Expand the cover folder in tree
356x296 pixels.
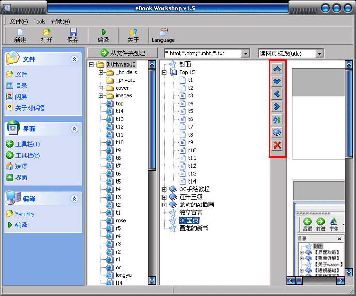tap(101, 88)
